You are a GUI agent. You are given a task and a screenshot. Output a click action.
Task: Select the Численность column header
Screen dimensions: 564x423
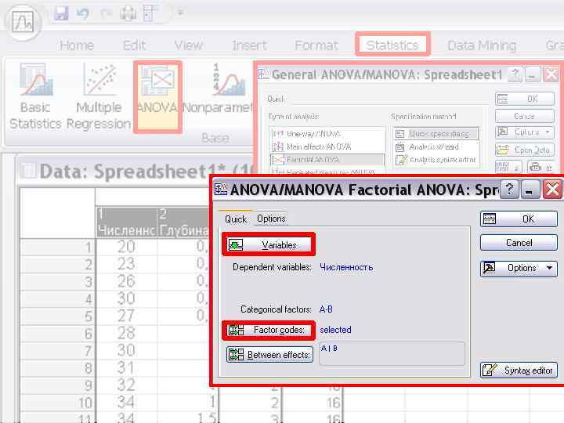127,222
